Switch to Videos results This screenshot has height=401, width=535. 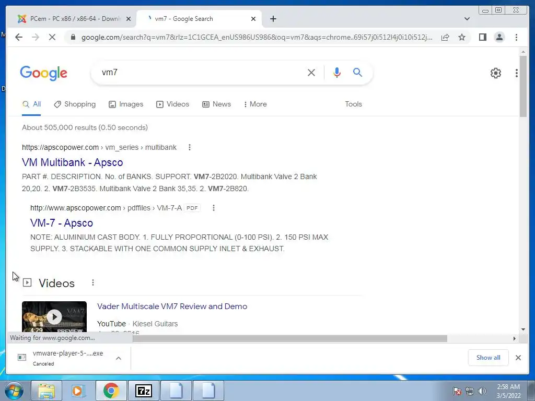click(172, 104)
